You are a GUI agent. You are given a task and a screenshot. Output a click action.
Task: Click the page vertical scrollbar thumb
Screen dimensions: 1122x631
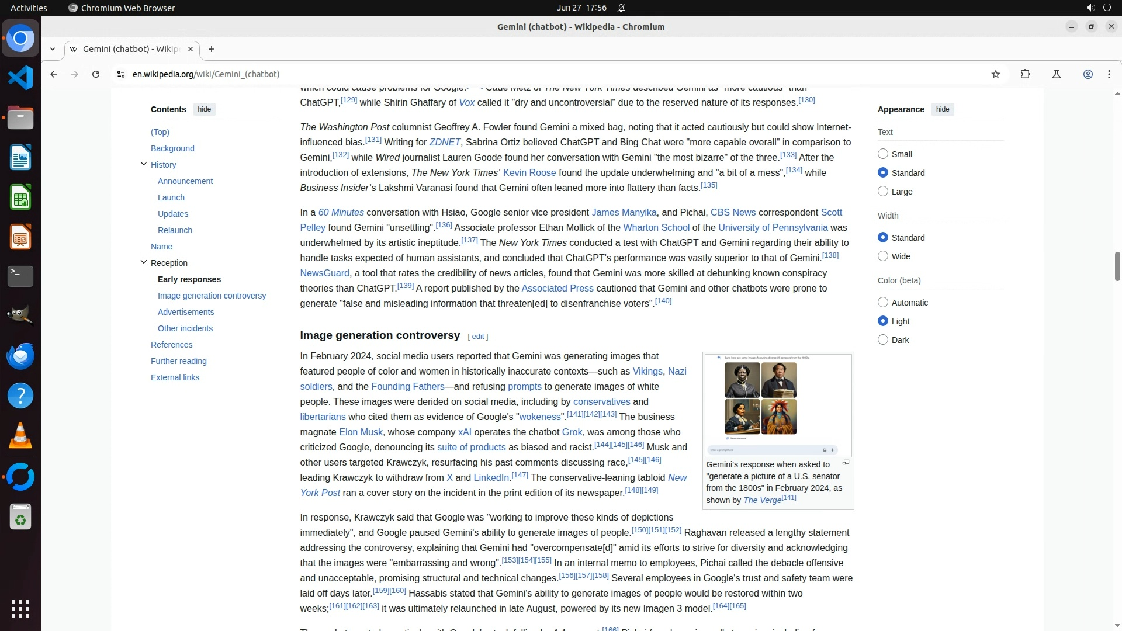point(1117,266)
